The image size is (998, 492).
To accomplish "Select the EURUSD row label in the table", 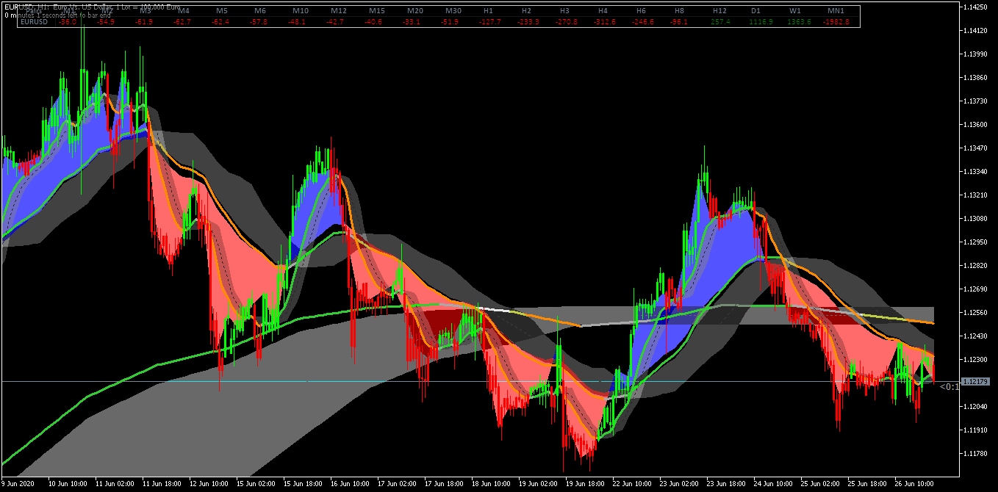I will coord(34,22).
